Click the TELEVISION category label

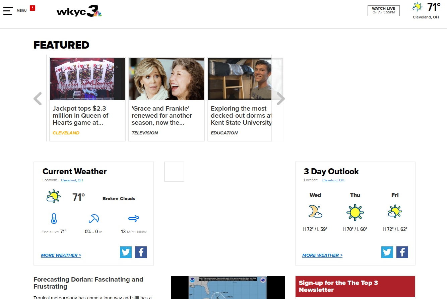[145, 133]
